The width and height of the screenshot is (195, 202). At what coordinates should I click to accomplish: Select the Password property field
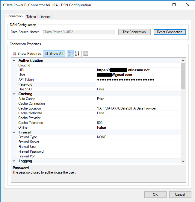pyautogui.click(x=138, y=84)
